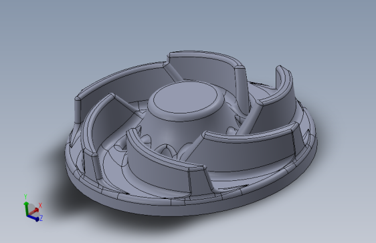Click the blue Z axis of the orientation triad
The height and width of the screenshot is (243, 376).
click(33, 218)
